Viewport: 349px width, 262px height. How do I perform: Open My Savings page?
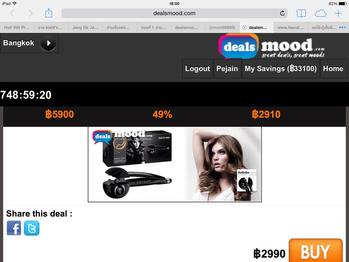tap(281, 68)
